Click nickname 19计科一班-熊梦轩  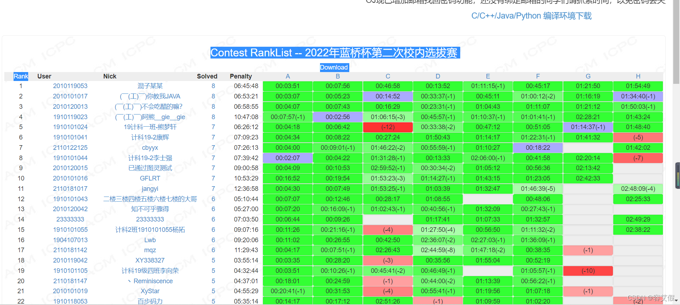pos(150,127)
